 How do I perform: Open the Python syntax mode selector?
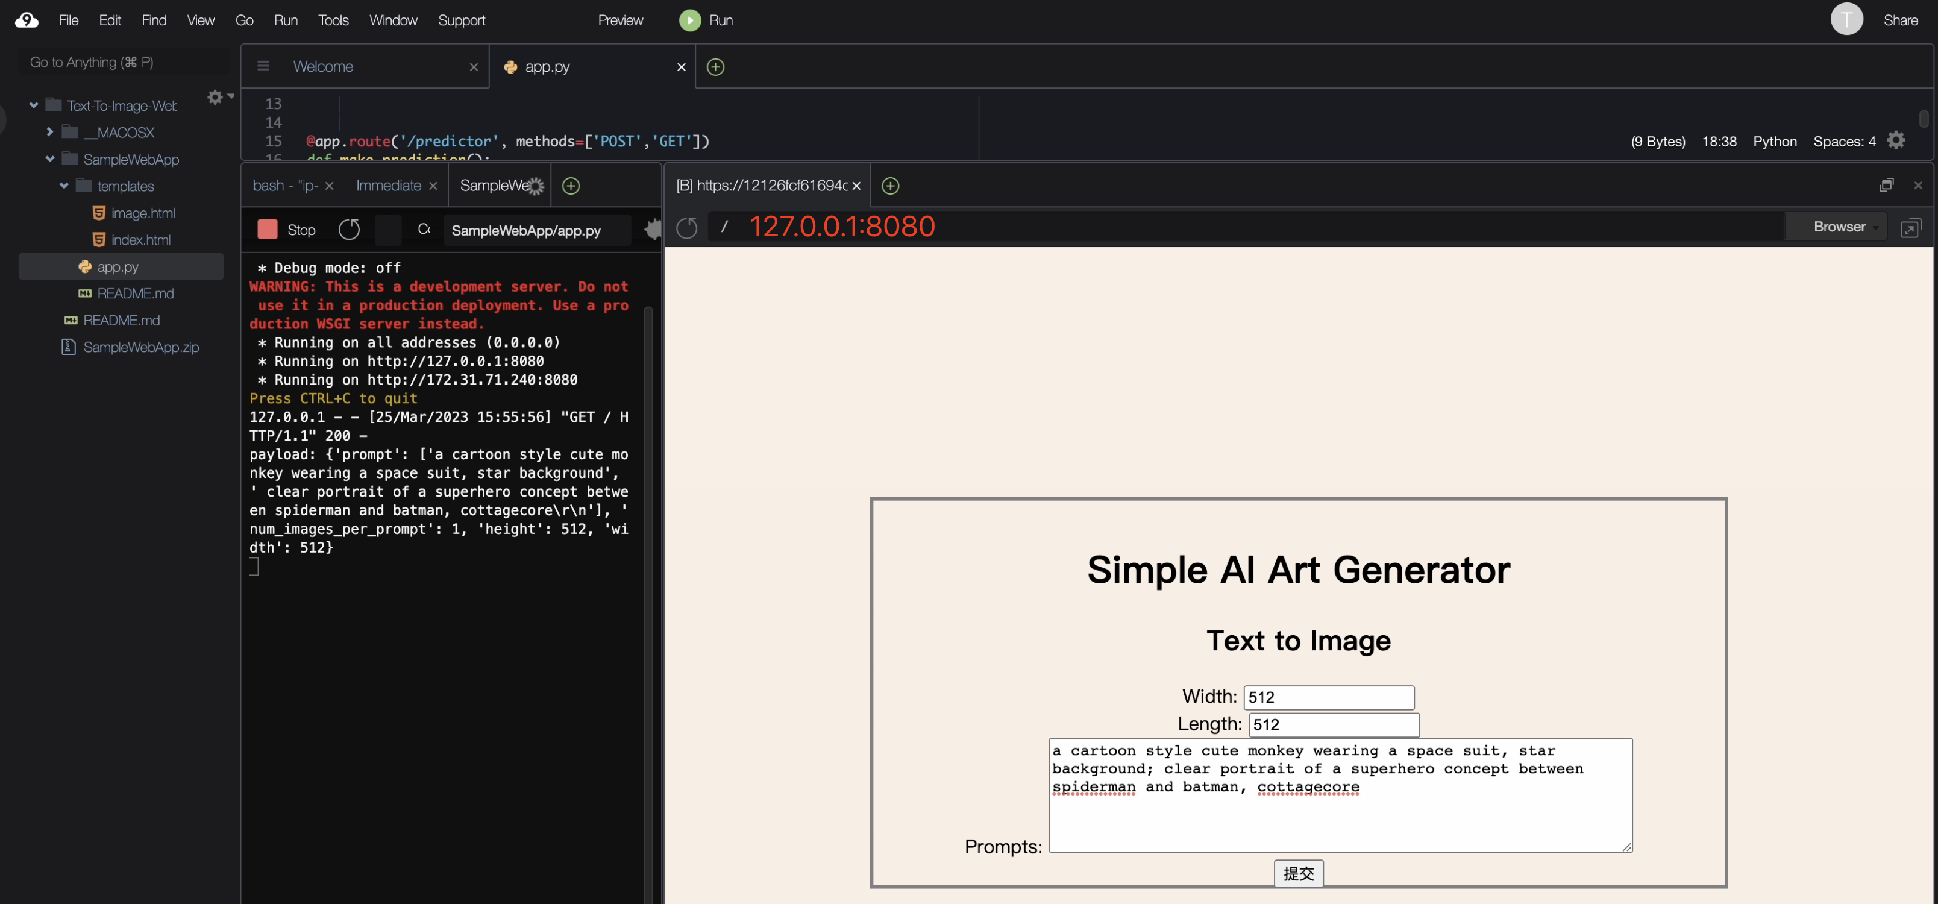(1774, 142)
